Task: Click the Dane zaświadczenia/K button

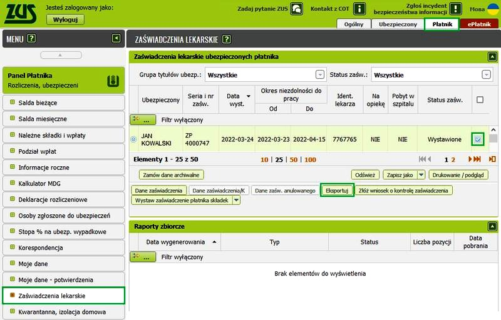Action: pos(219,191)
